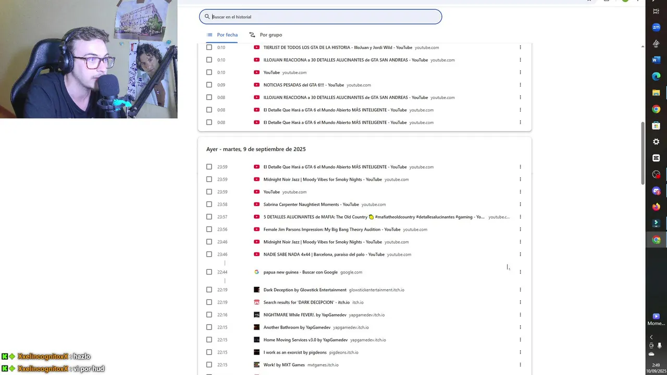Select checkbox for Female Jim Parsons Impression entry
667x375 pixels.
pyautogui.click(x=209, y=229)
